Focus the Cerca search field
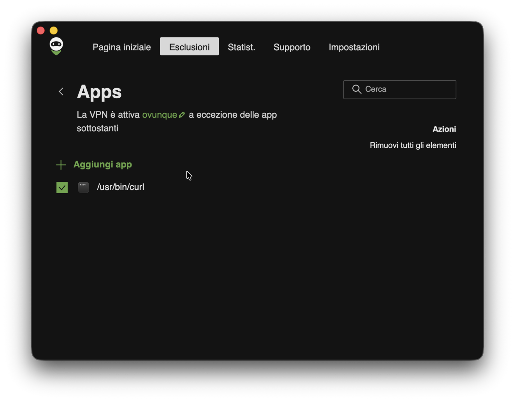This screenshot has height=402, width=515. pyautogui.click(x=400, y=90)
